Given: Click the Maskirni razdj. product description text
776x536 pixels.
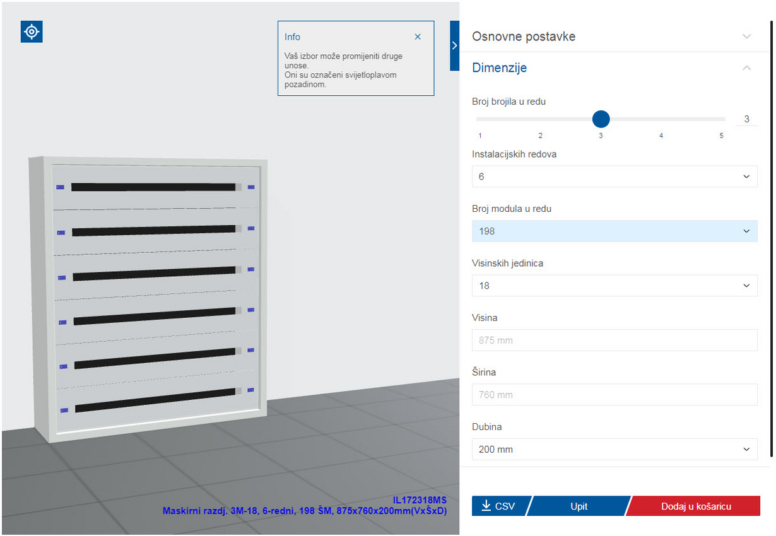Looking at the screenshot, I should [305, 511].
